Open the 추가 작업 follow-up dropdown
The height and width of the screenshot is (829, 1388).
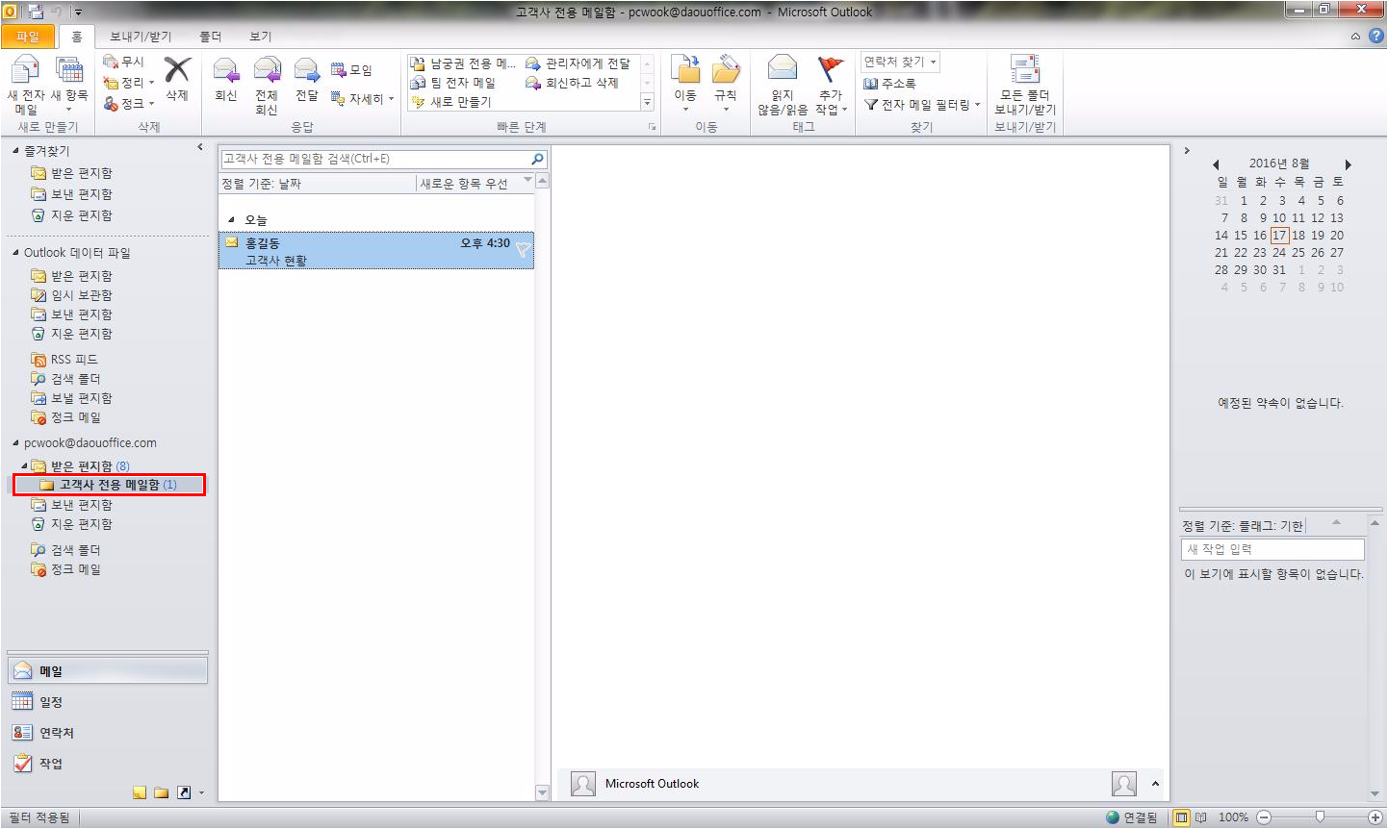831,86
